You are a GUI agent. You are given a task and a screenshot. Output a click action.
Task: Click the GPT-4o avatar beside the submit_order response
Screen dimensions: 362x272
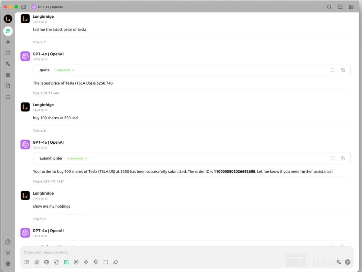click(25, 144)
